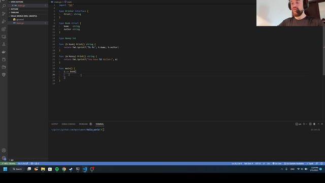Click errors and warnings count in status bar

[x=35, y=164]
